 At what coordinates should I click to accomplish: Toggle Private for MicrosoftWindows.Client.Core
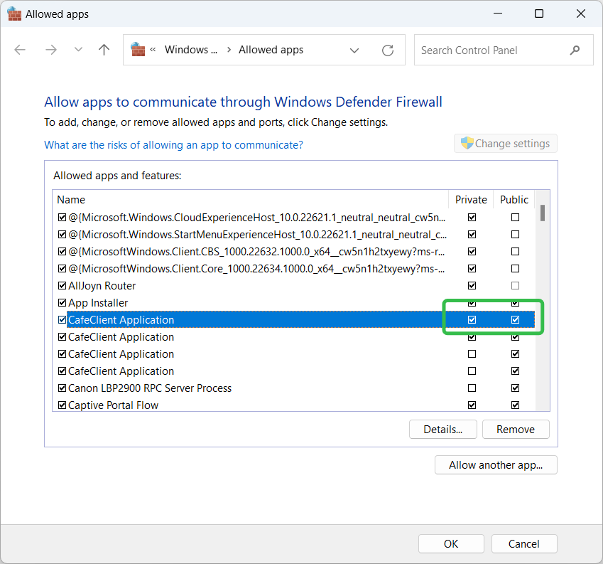coord(472,268)
